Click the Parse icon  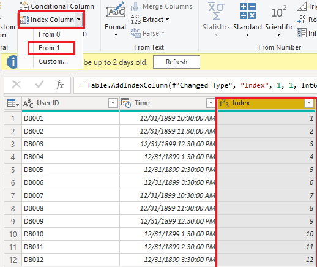click(136, 33)
